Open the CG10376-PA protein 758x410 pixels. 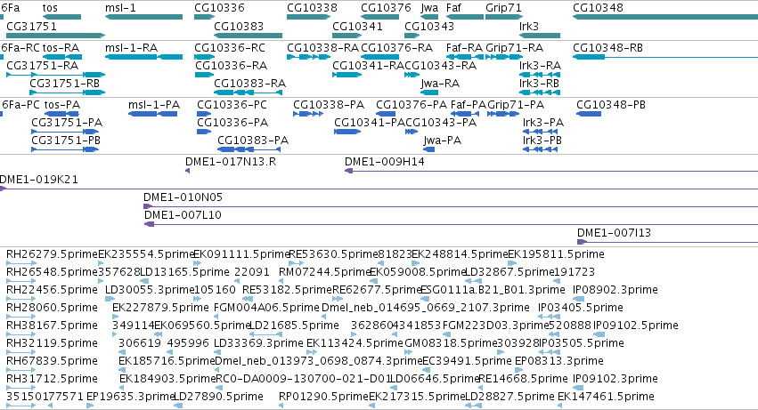[x=386, y=114]
